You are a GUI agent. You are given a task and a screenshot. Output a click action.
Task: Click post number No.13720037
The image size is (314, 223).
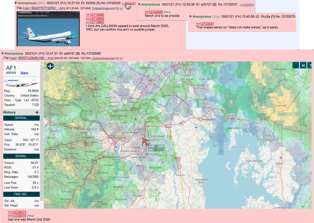pyautogui.click(x=228, y=4)
